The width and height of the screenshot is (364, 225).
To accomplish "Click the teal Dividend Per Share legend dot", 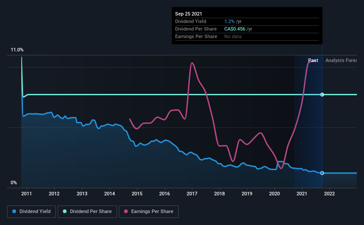I will tap(65, 211).
